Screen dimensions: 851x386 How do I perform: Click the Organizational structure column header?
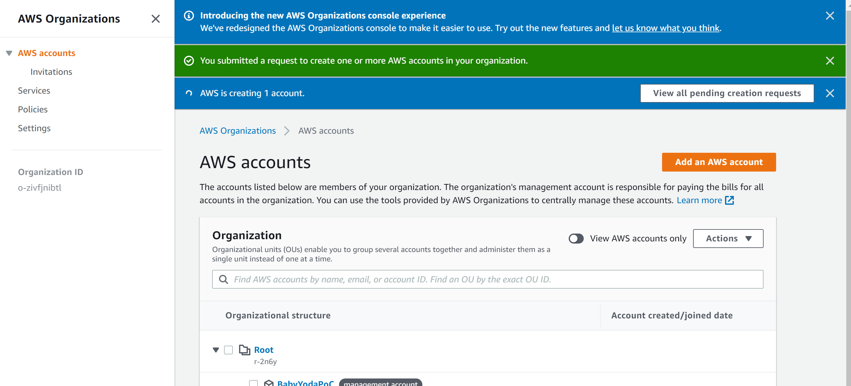278,315
